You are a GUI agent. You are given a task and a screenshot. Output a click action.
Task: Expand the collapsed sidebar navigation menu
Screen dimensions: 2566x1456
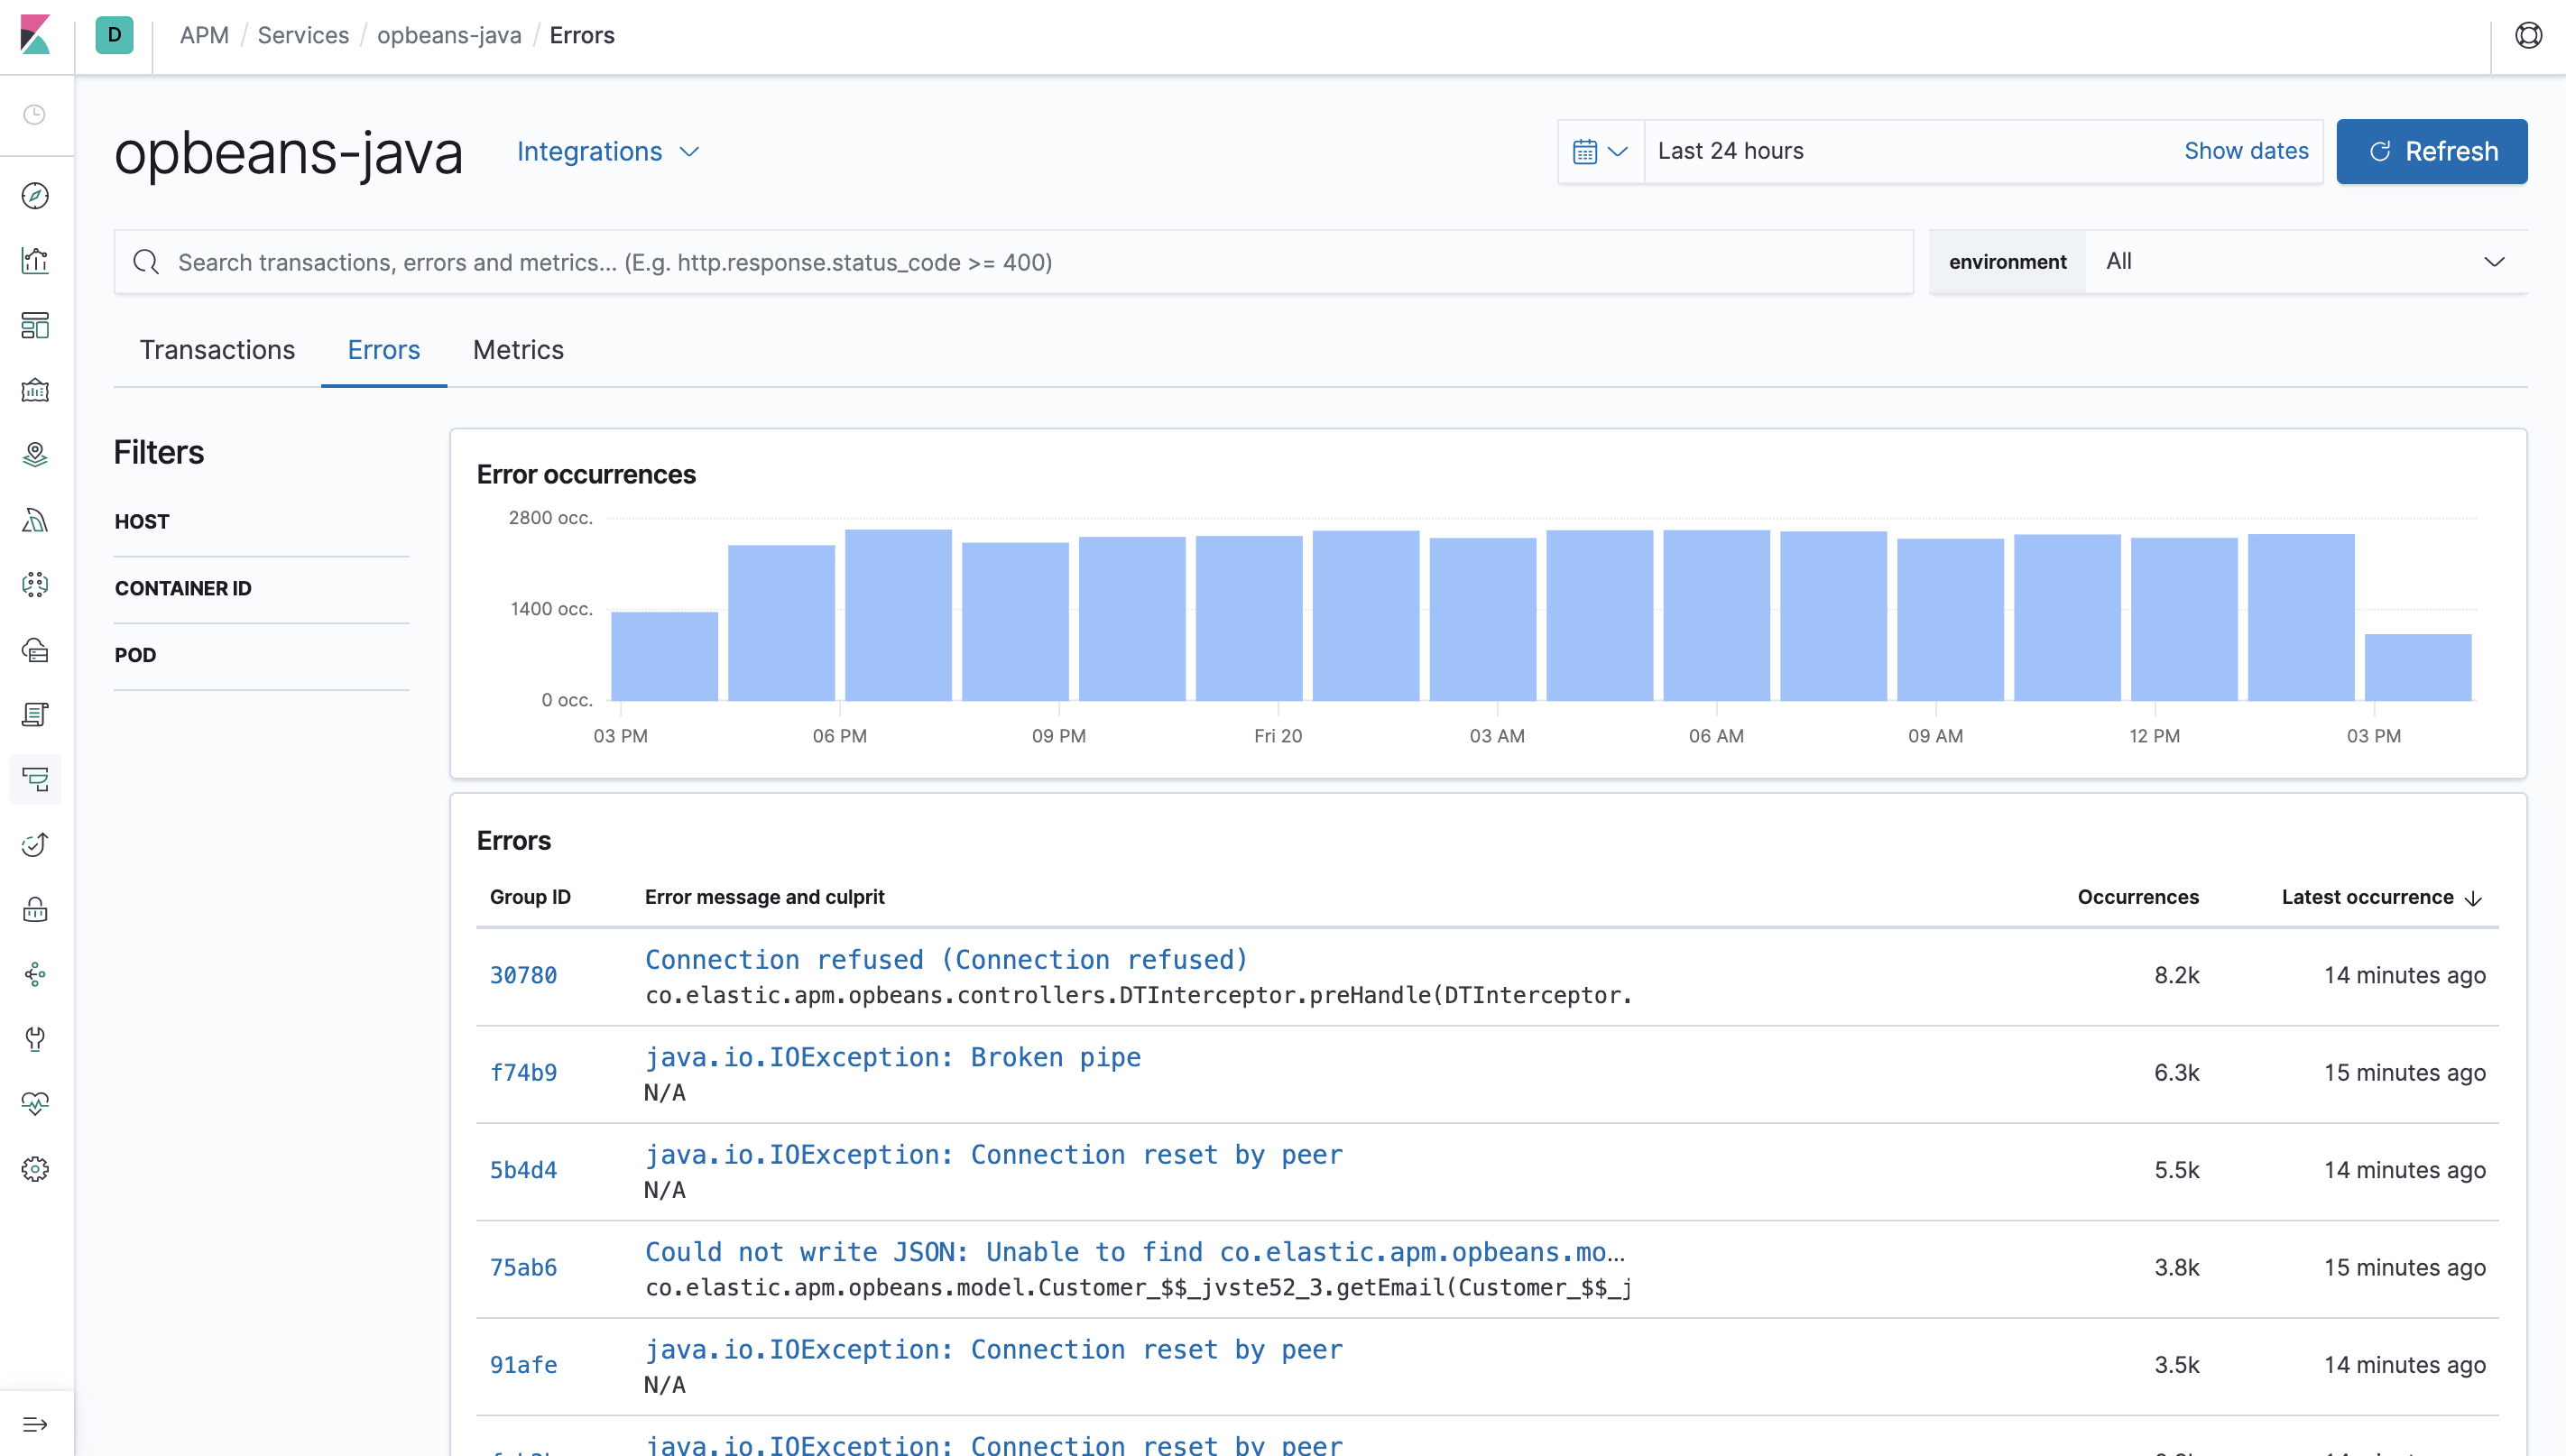pyautogui.click(x=35, y=1423)
